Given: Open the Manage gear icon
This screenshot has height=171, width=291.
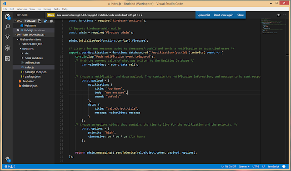Looking at the screenshot, I should click(7, 159).
